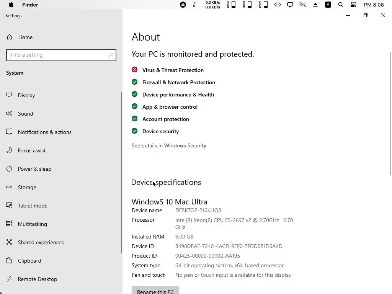392x294 pixels.
Task: Open Sound settings
Action: coord(26,114)
